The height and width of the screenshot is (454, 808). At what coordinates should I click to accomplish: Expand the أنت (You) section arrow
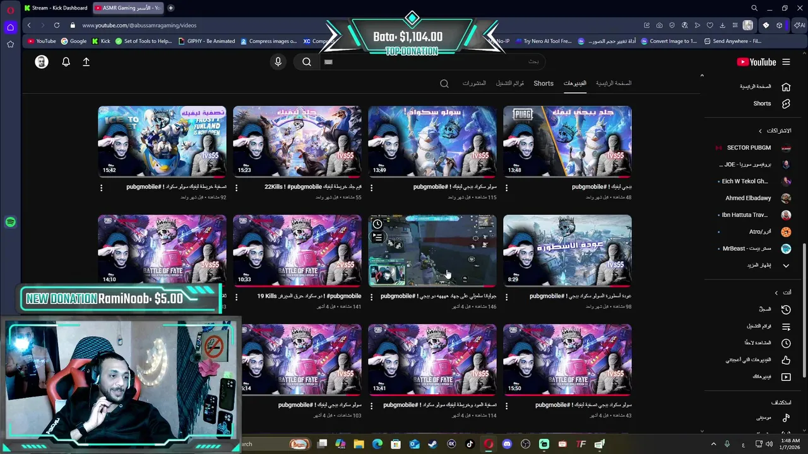point(776,293)
